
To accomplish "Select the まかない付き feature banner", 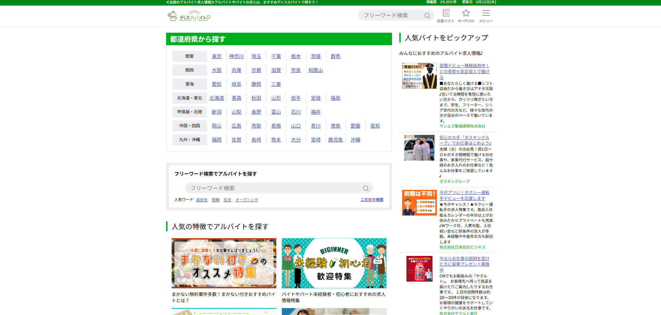I will pos(224,263).
